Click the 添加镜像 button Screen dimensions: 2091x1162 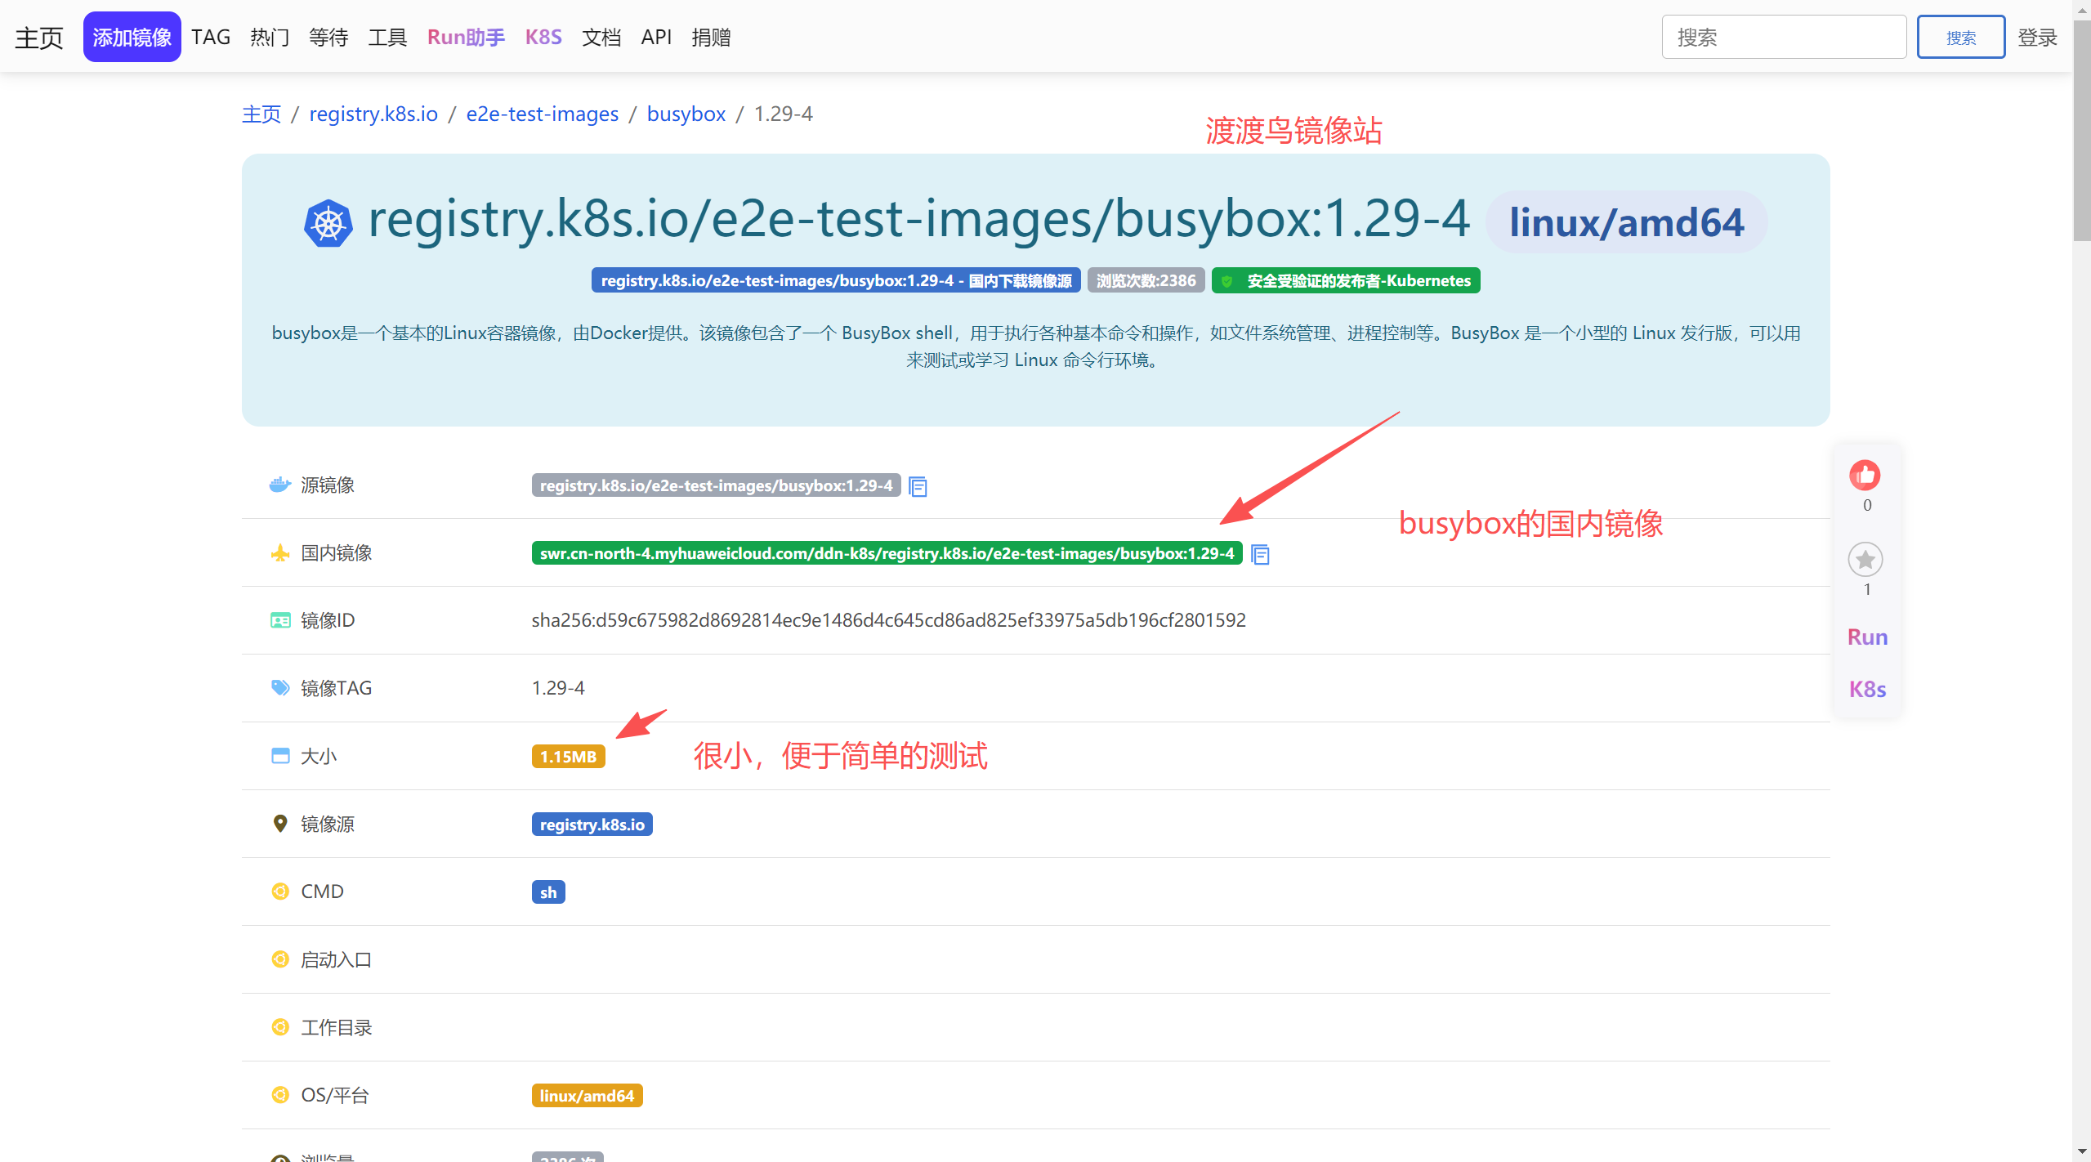point(132,38)
